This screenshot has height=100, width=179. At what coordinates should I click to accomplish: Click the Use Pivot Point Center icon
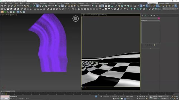click(x=56, y=6)
